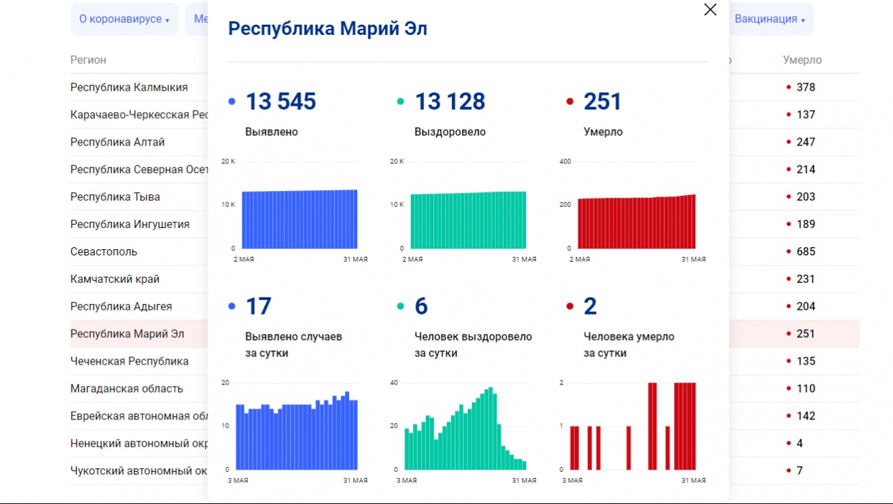Close the Республика Марий Эл popup
Viewport: 893px width, 504px height.
pyautogui.click(x=710, y=10)
